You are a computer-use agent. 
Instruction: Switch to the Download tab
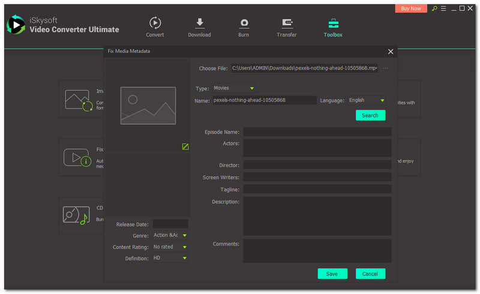[x=199, y=28]
